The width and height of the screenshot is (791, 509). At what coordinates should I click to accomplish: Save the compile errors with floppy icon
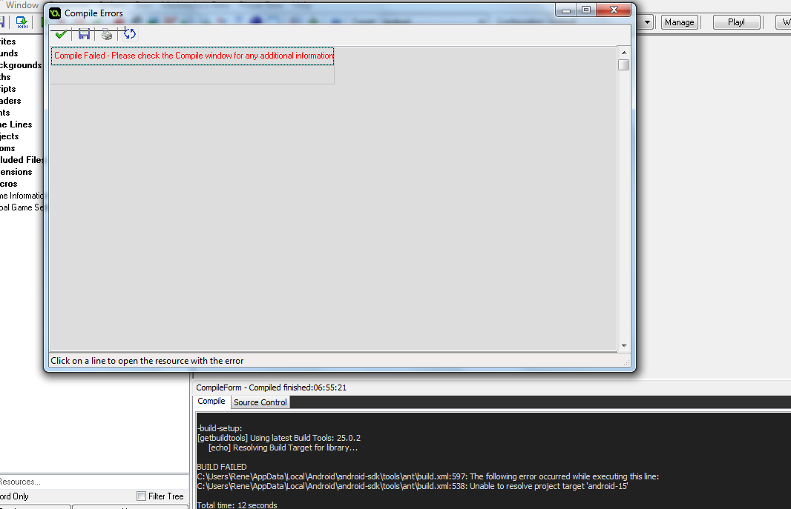pyautogui.click(x=84, y=34)
